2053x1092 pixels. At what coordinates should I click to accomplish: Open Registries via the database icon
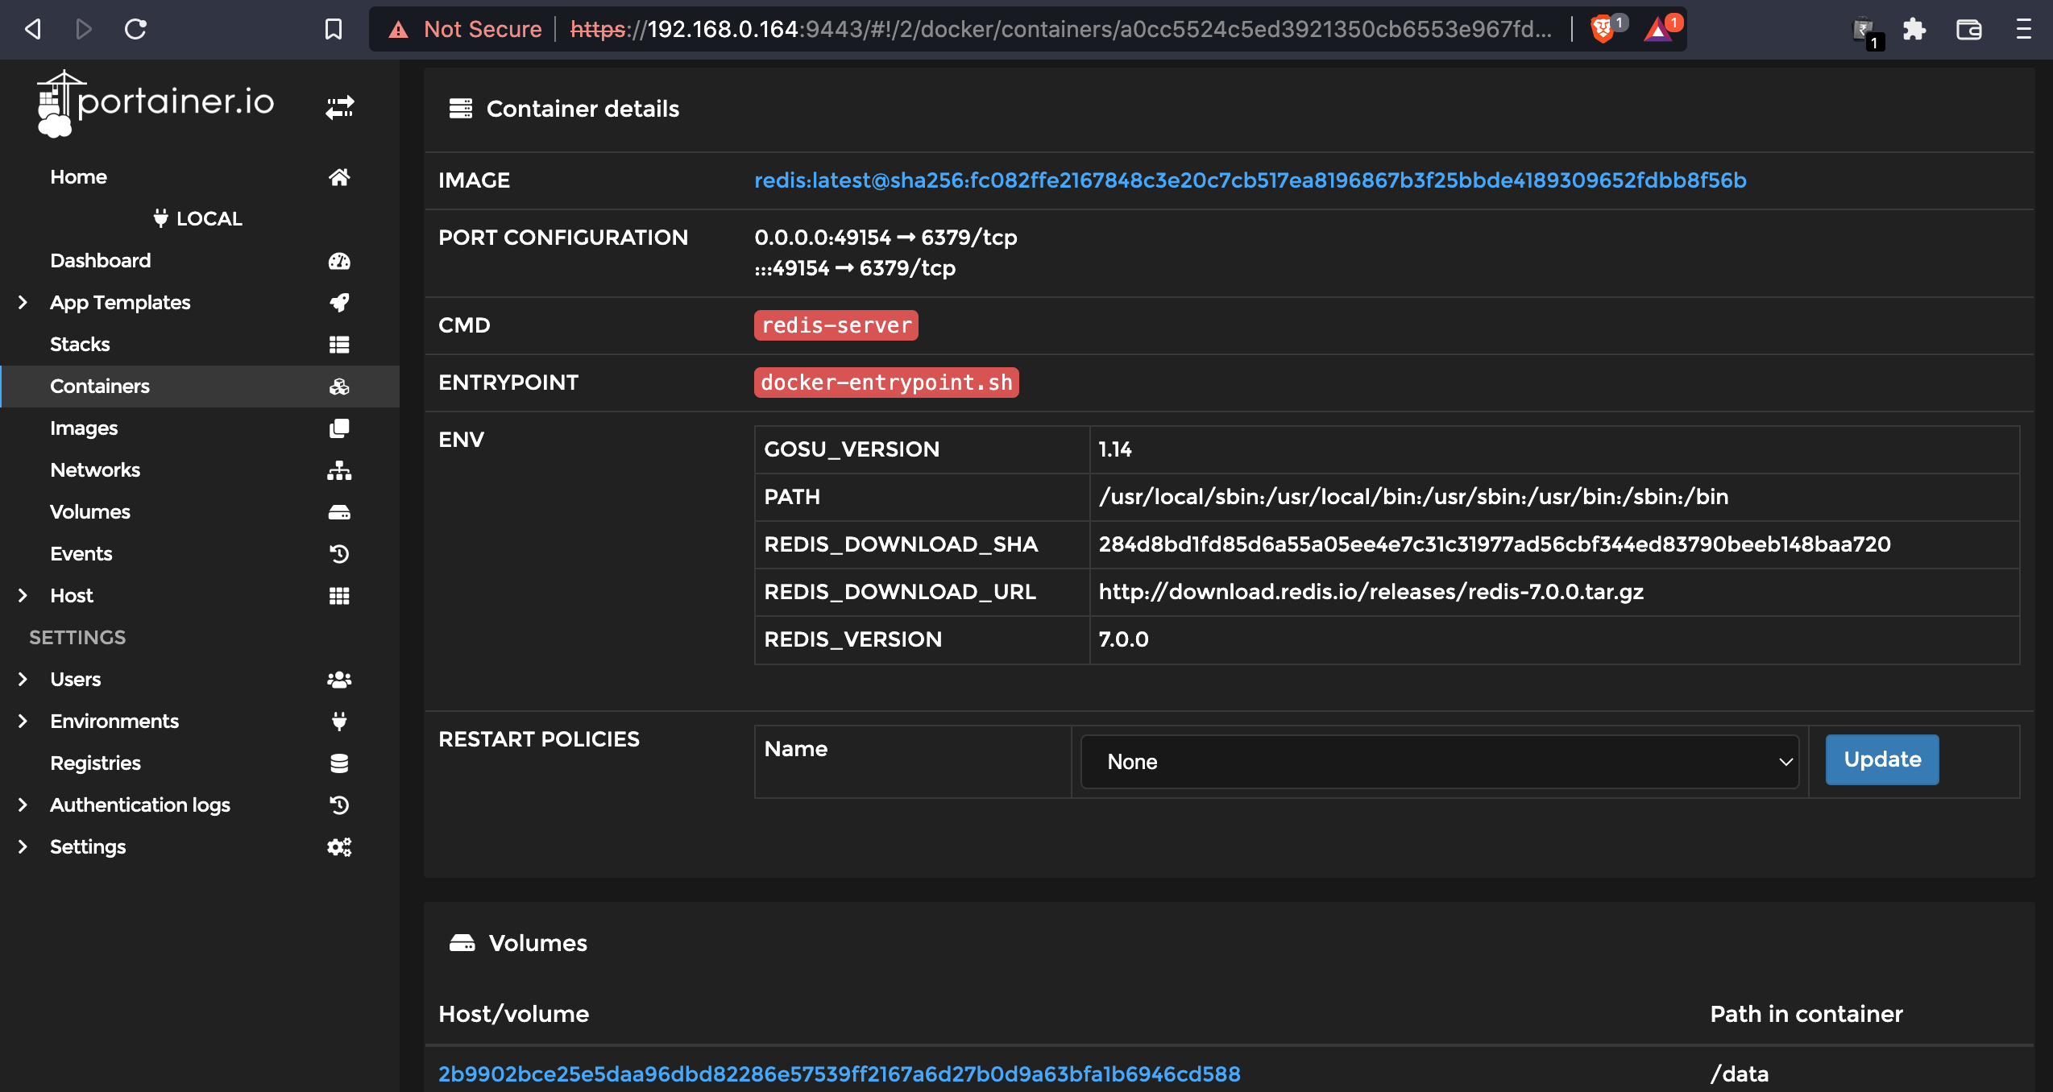338,763
